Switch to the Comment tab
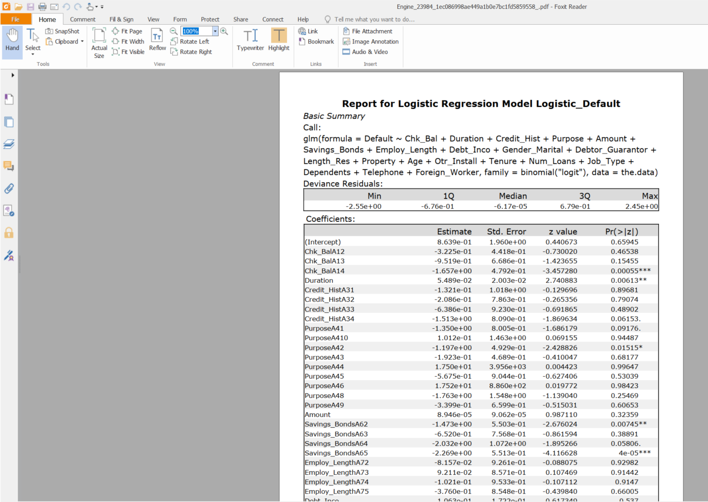708x502 pixels. click(x=82, y=19)
